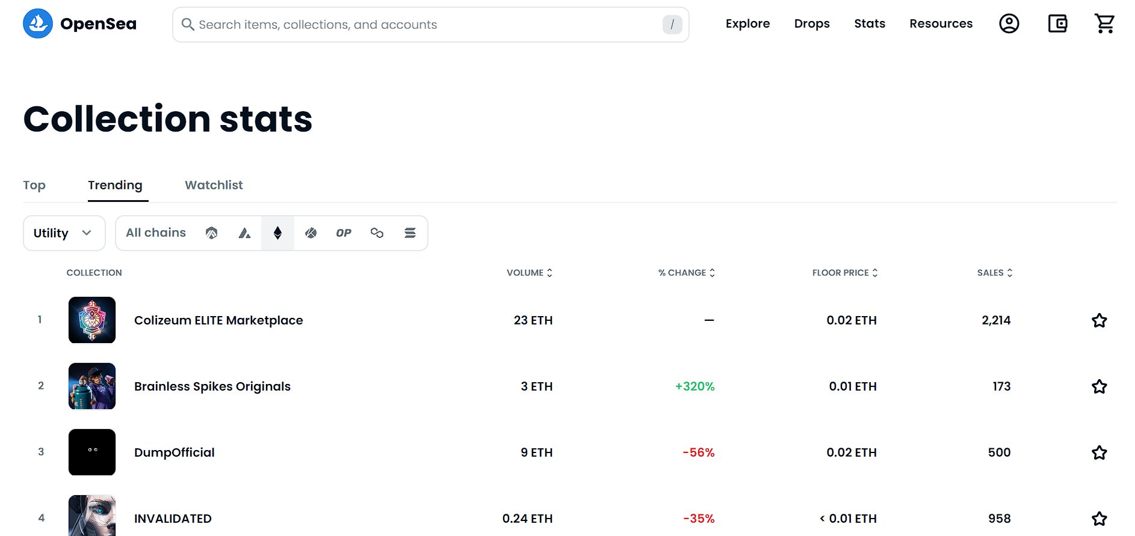Sort by Volume column
1135x536 pixels.
tap(530, 273)
